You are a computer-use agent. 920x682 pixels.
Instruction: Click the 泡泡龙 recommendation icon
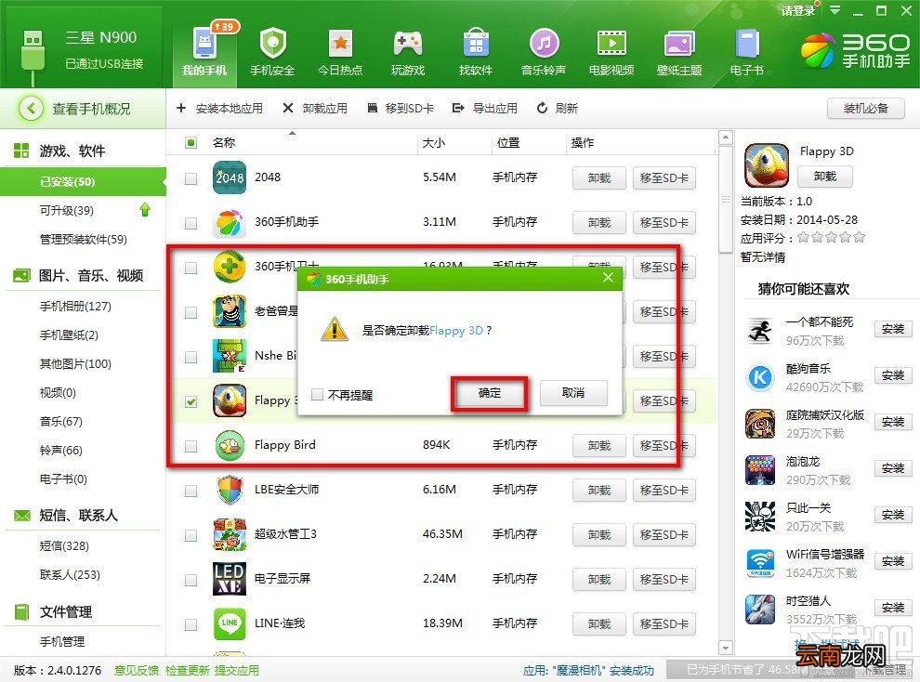[760, 470]
